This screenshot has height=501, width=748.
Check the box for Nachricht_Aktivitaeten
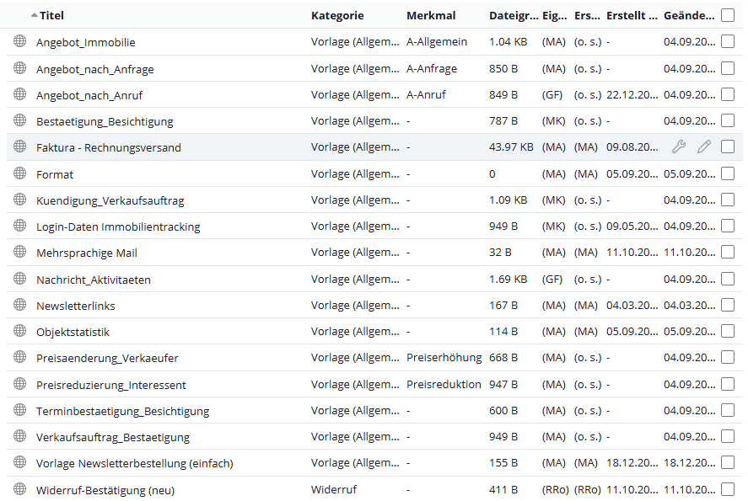(728, 279)
